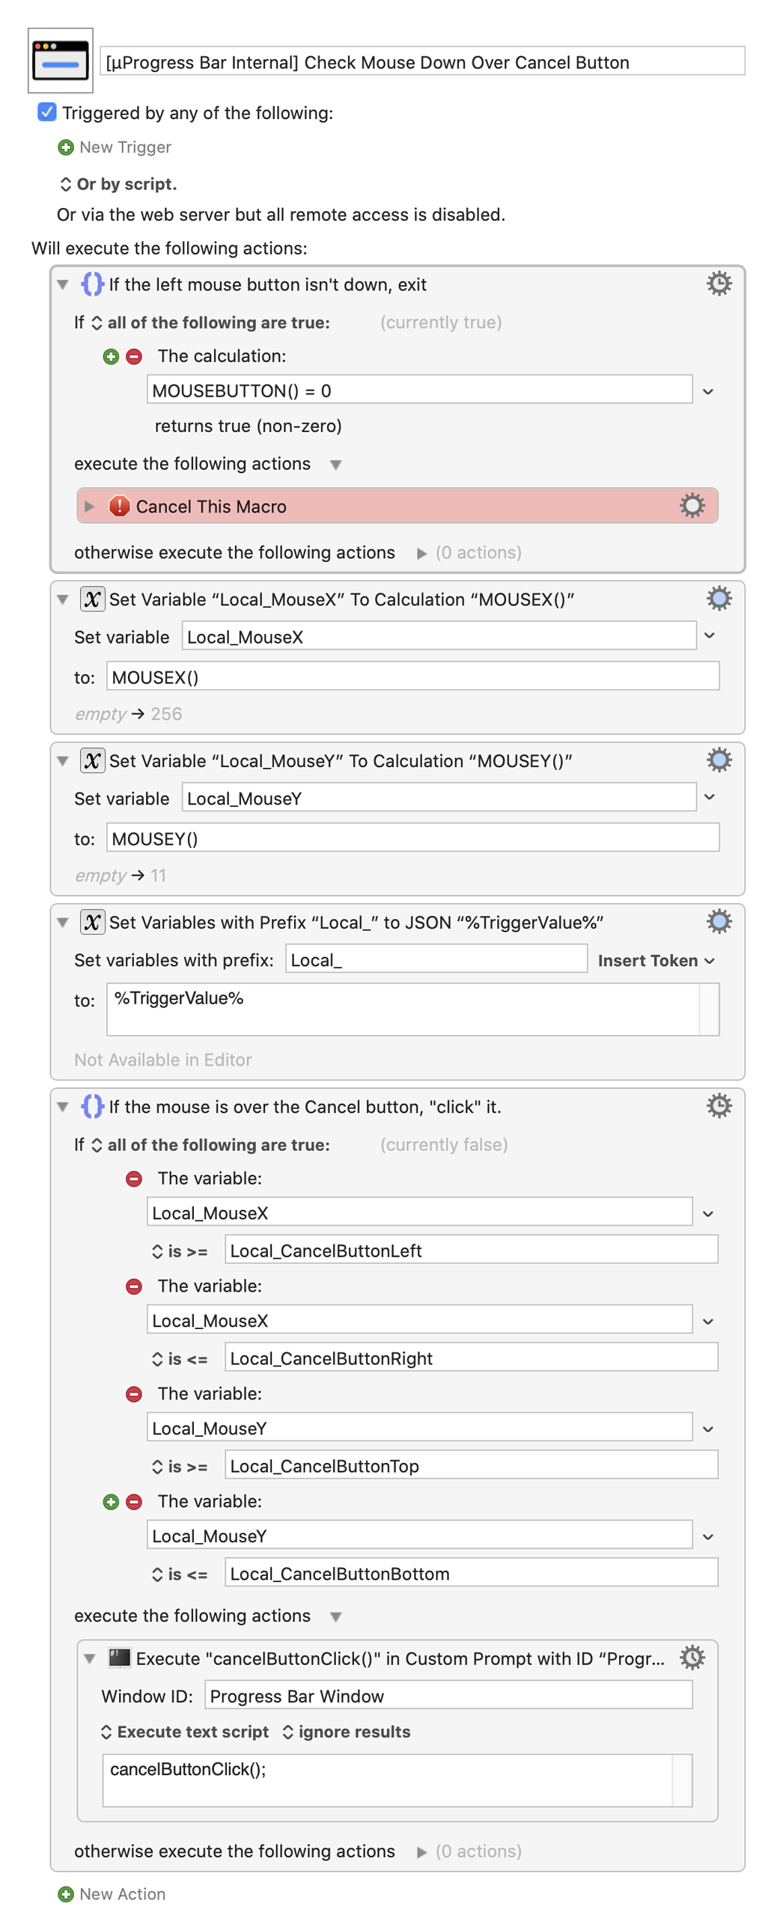Click the macro name text field
The image size is (774, 1930).
point(422,61)
